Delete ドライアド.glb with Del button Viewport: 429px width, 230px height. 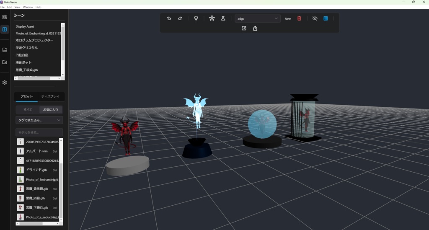[55, 170]
